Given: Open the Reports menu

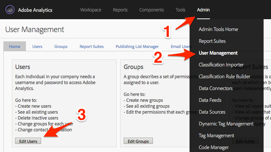Looking at the screenshot, I should point(120,10).
